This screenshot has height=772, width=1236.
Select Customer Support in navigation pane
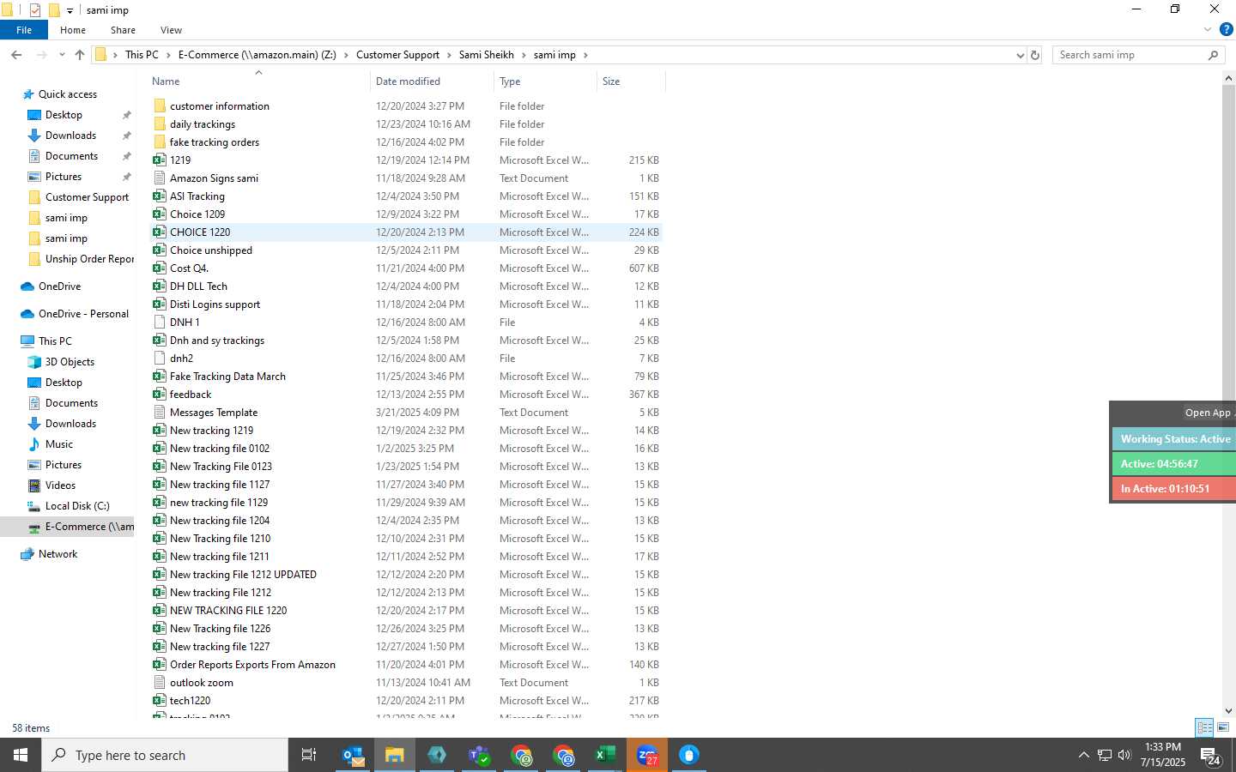tap(87, 197)
